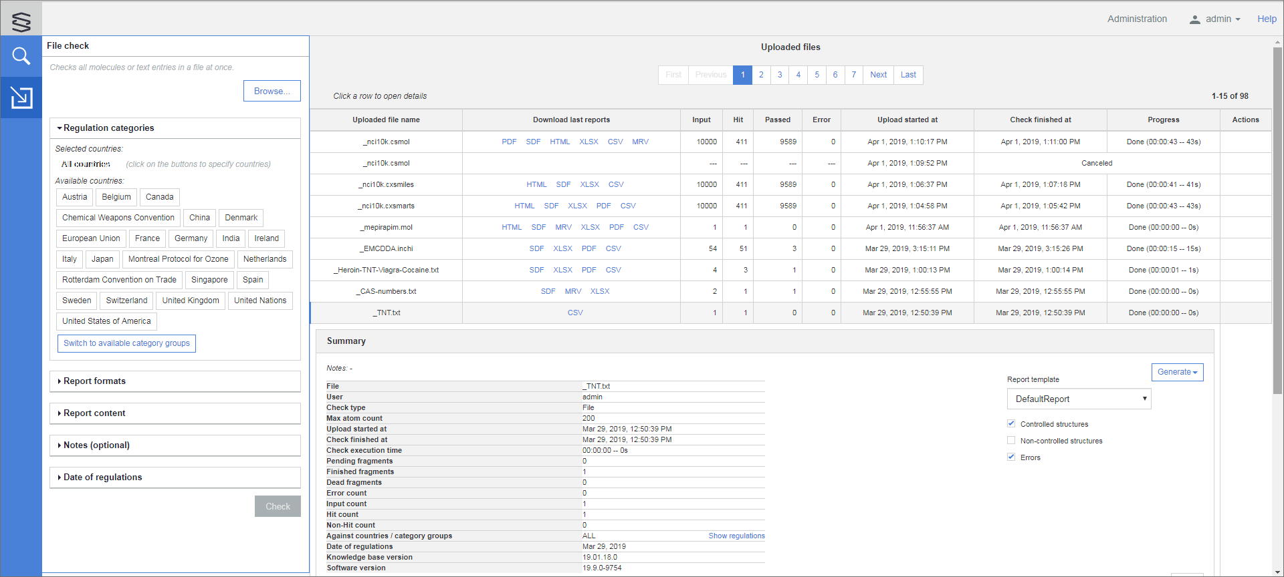Download PDF report for _nci10k.csmol

[x=509, y=142]
